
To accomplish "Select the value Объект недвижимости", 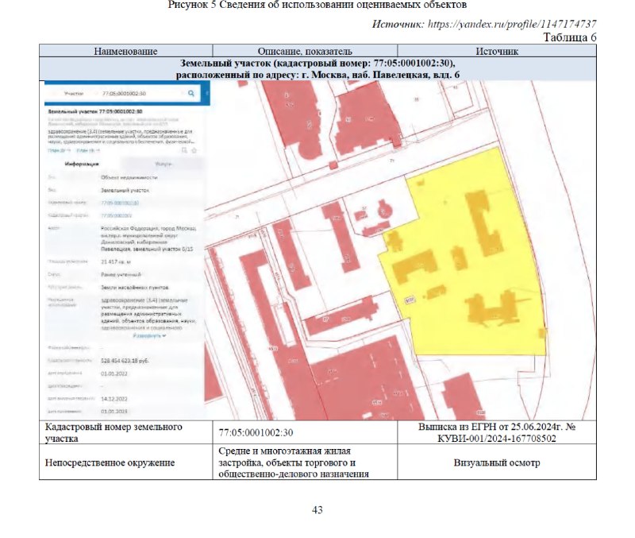I will pos(129,177).
